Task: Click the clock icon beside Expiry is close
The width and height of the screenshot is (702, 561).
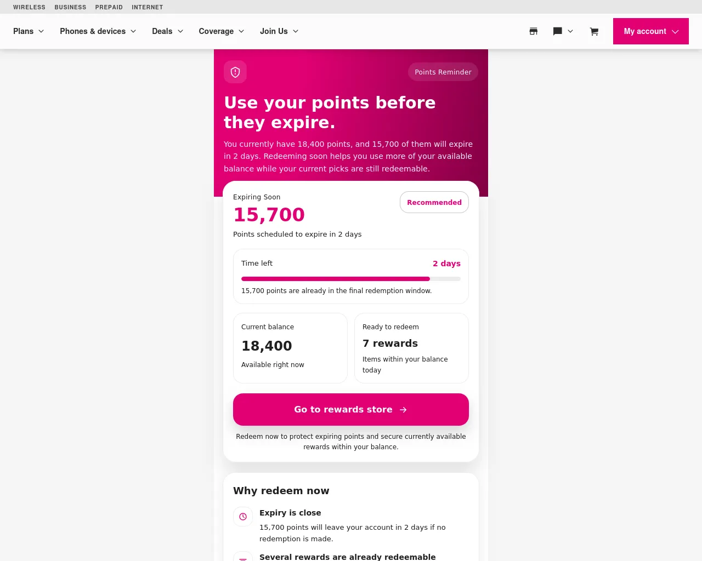Action: coord(243,517)
